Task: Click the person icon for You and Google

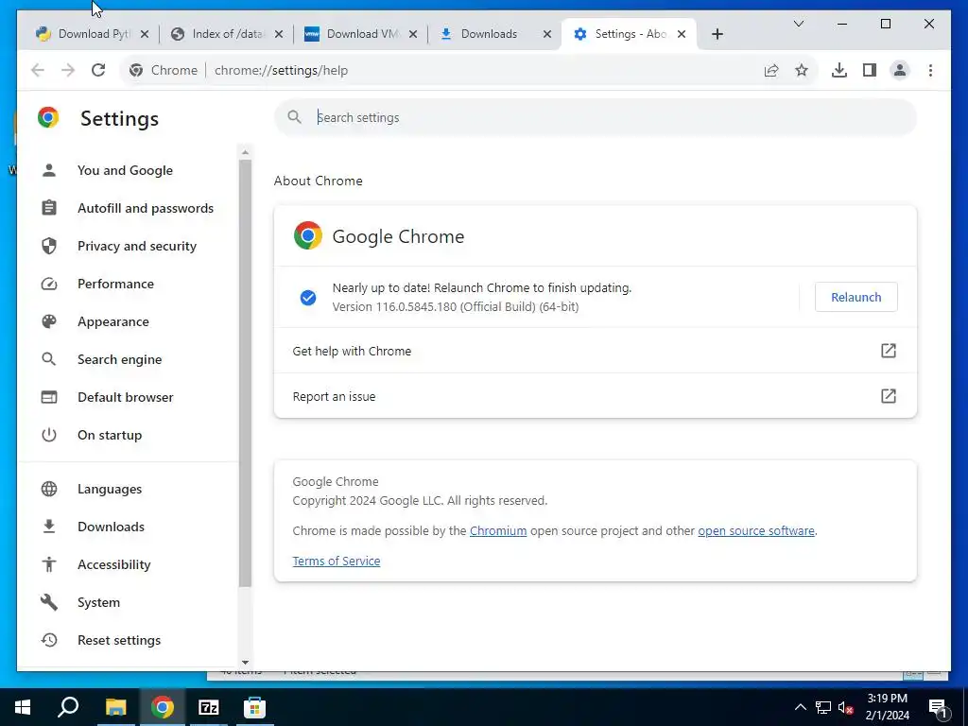Action: pyautogui.click(x=49, y=170)
